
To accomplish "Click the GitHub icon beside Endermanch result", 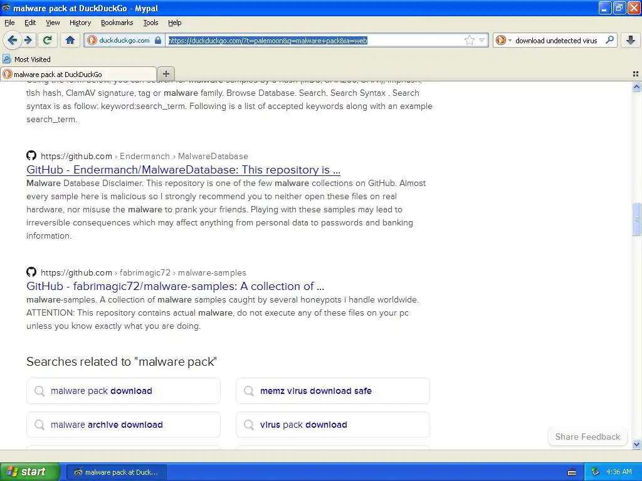I will 31,155.
